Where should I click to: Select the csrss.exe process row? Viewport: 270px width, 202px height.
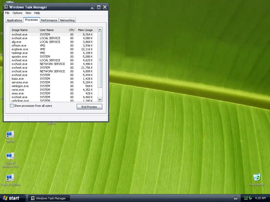(52, 90)
